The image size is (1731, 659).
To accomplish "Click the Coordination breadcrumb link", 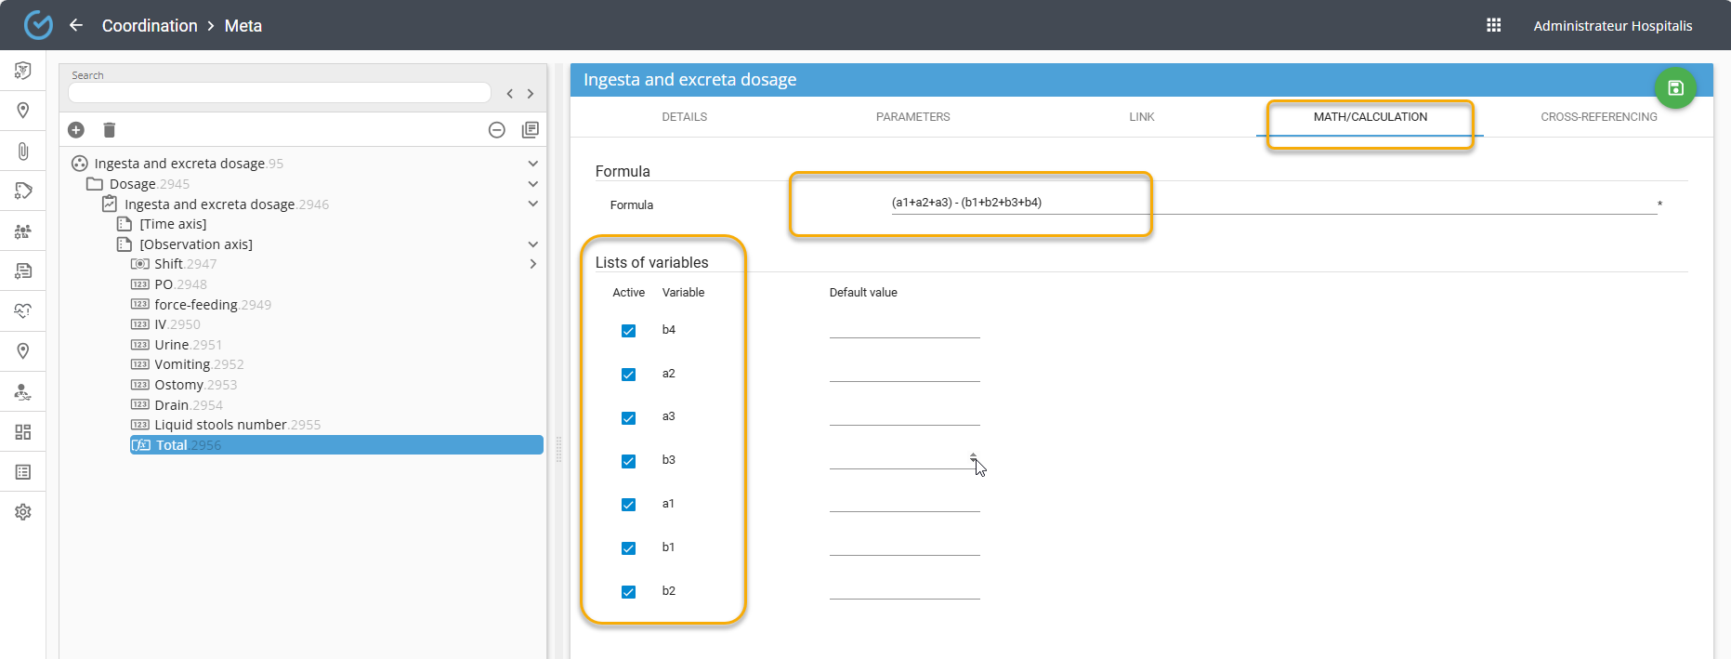I will (x=150, y=26).
